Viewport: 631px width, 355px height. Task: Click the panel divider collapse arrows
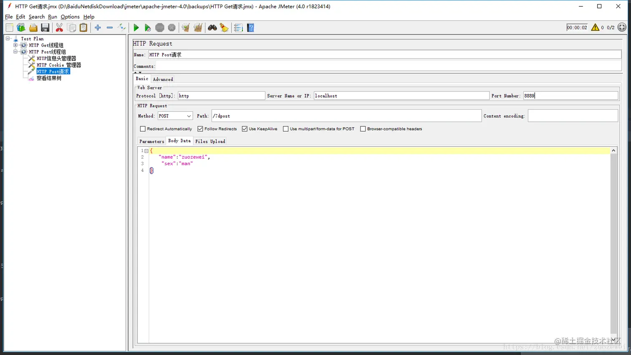(138, 73)
